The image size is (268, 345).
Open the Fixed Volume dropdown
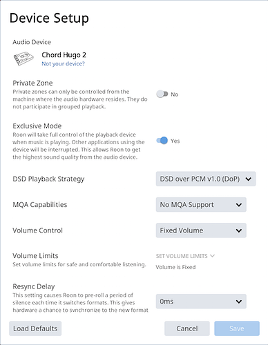coord(201,230)
